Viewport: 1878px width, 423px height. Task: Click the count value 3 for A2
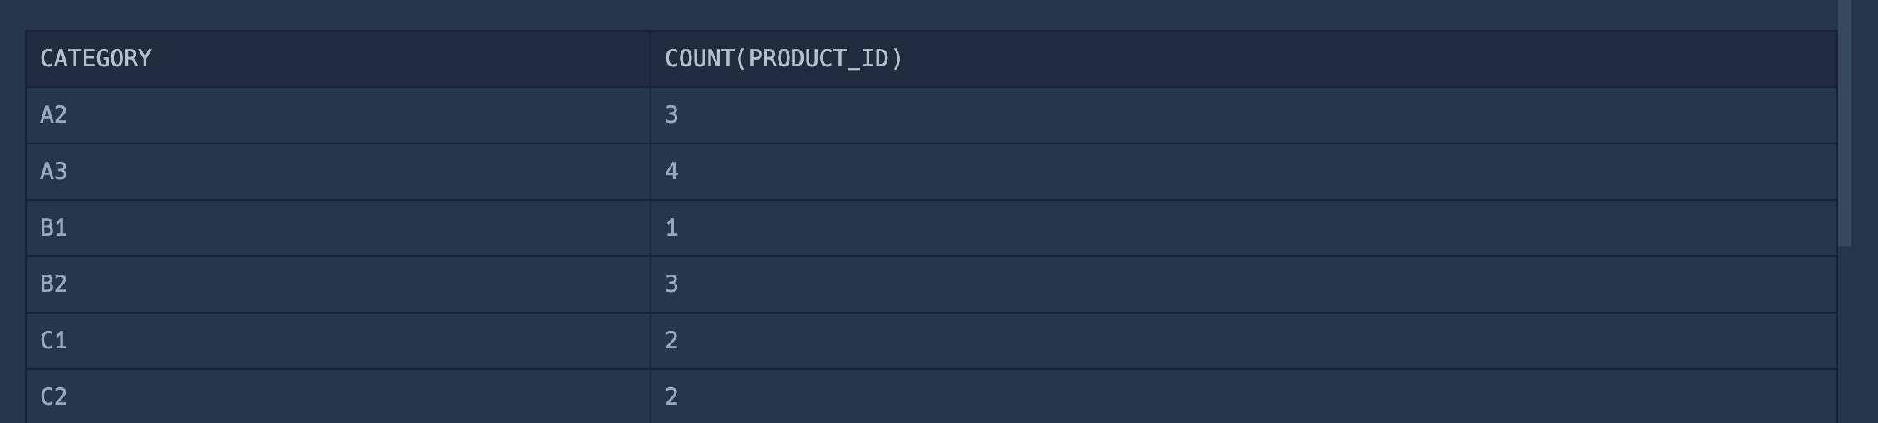(671, 115)
